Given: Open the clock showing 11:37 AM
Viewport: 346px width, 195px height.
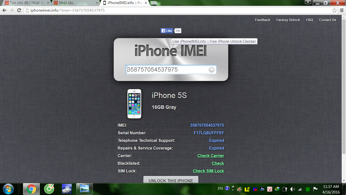Looking at the screenshot, I should point(331,189).
